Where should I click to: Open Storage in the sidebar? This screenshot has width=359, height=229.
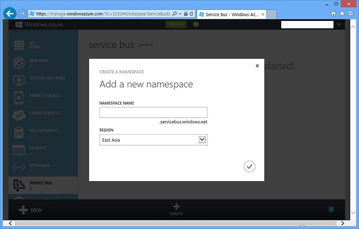tap(43, 150)
